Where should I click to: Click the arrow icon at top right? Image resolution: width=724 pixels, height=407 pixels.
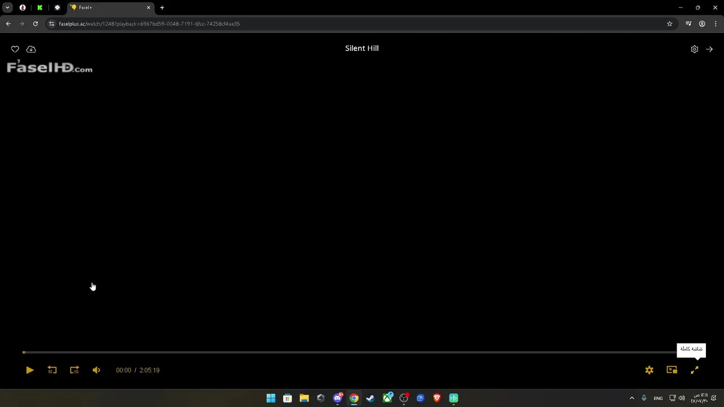tap(709, 49)
